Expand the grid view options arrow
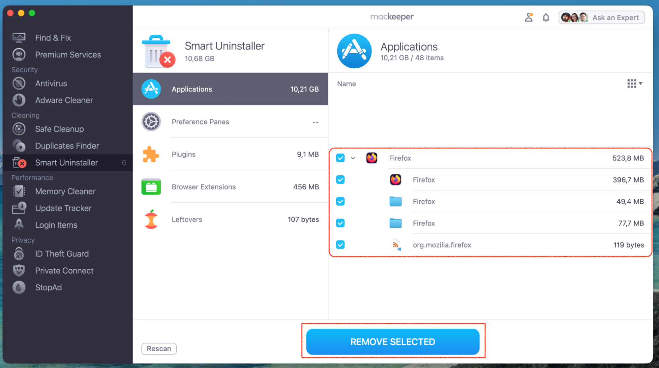The image size is (659, 368). 640,84
